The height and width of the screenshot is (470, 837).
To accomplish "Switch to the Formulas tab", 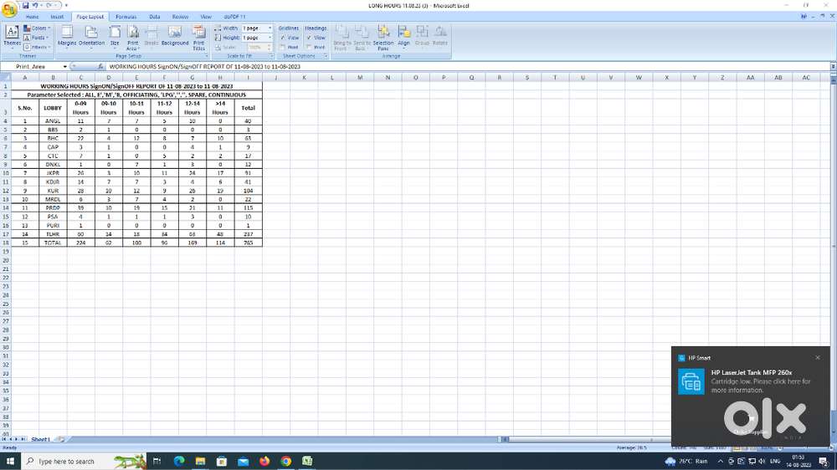I will pyautogui.click(x=126, y=17).
